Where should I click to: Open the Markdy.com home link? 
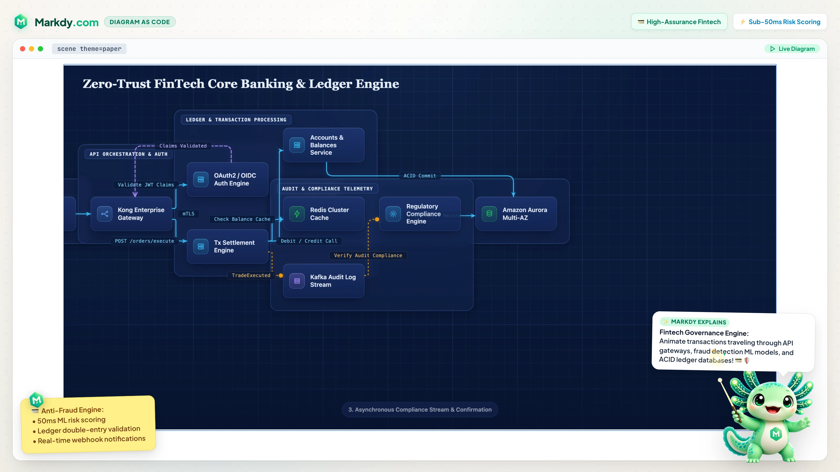click(66, 22)
